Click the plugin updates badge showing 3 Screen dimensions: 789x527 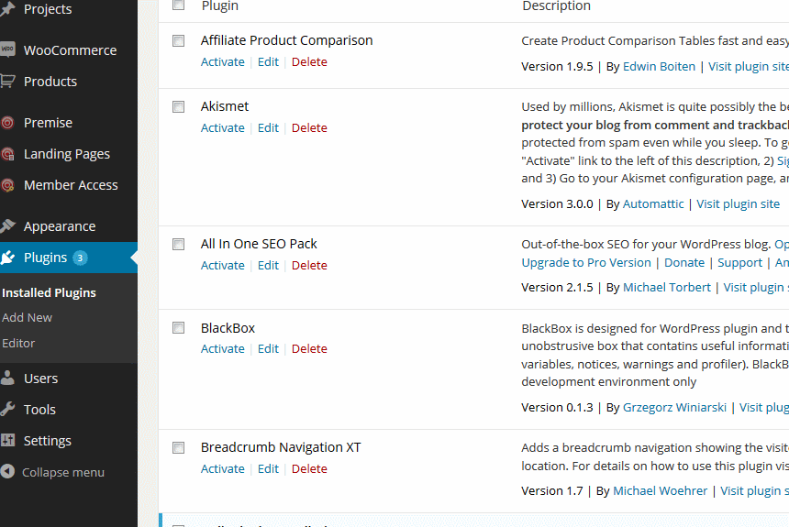[x=80, y=258]
